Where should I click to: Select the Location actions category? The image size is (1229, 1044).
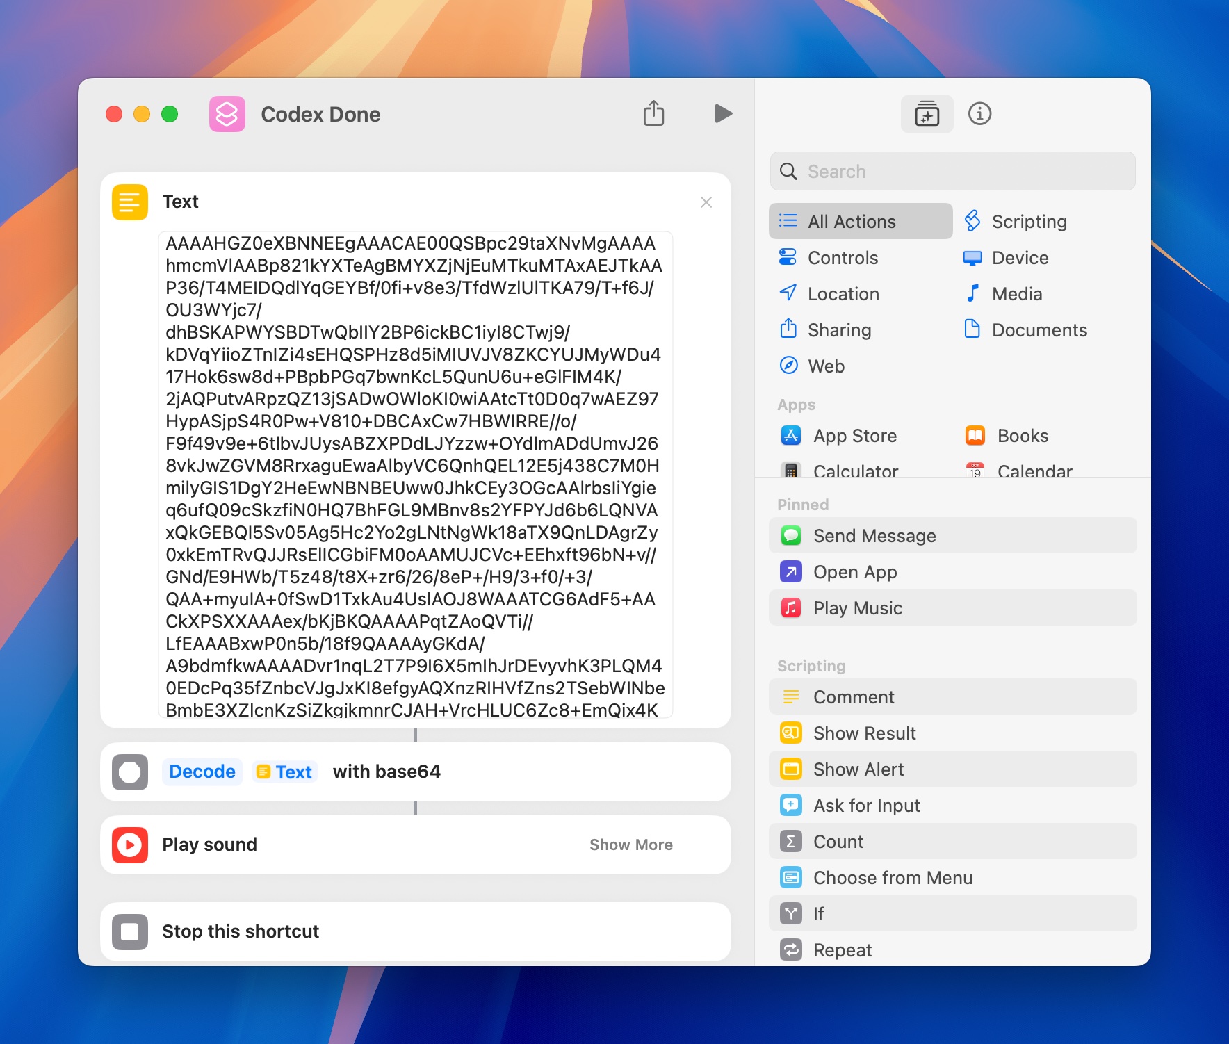(843, 293)
